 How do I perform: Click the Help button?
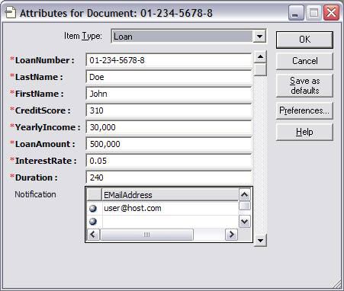coord(304,132)
